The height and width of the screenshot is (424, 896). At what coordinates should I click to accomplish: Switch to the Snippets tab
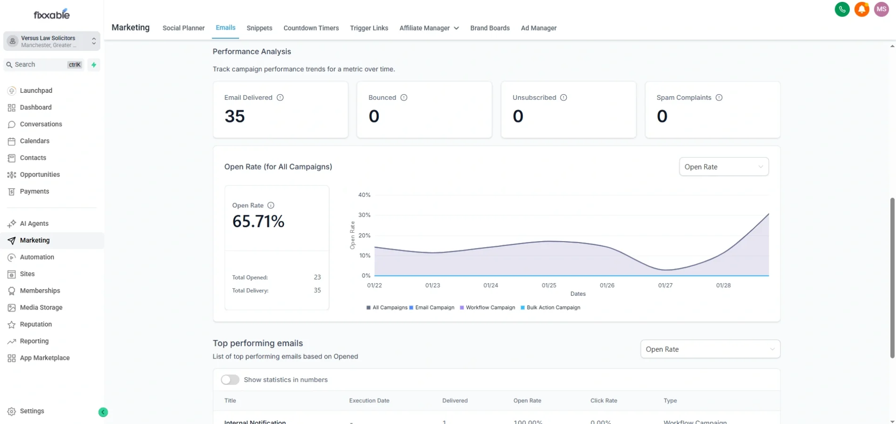click(259, 28)
